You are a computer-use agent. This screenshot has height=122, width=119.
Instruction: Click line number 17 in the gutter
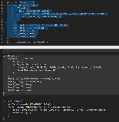tap(2, 22)
